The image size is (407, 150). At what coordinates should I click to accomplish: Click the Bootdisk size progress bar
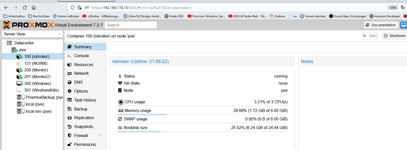pos(202,132)
